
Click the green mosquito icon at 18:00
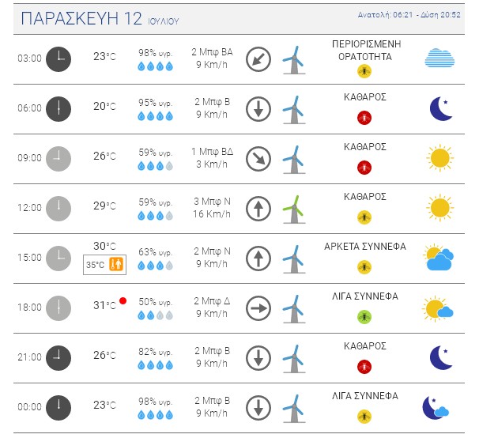coord(364,317)
